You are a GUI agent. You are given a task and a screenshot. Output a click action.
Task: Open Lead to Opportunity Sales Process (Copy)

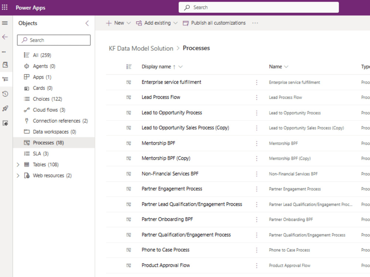click(185, 128)
